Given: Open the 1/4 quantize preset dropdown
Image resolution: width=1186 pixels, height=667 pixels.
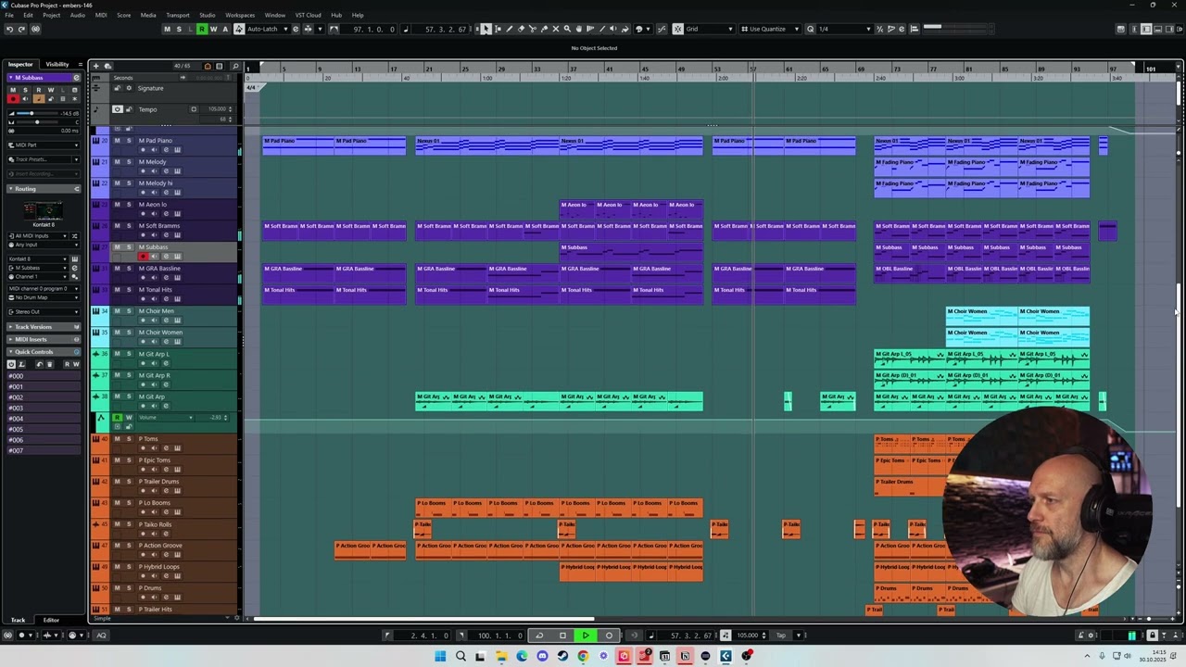Looking at the screenshot, I should 844,29.
